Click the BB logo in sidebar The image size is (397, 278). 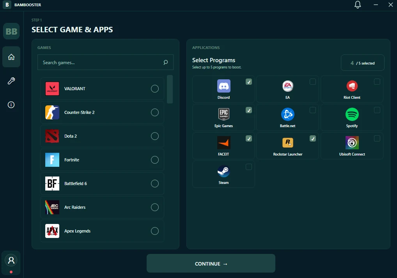11,31
